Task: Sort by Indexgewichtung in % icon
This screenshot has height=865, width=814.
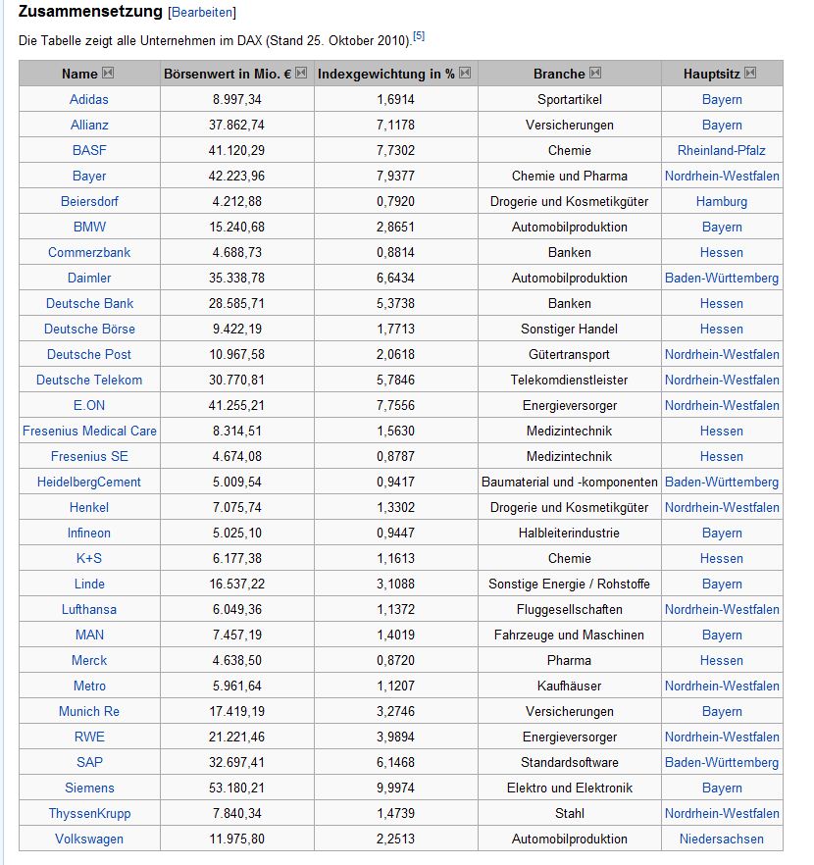Action: pos(465,74)
